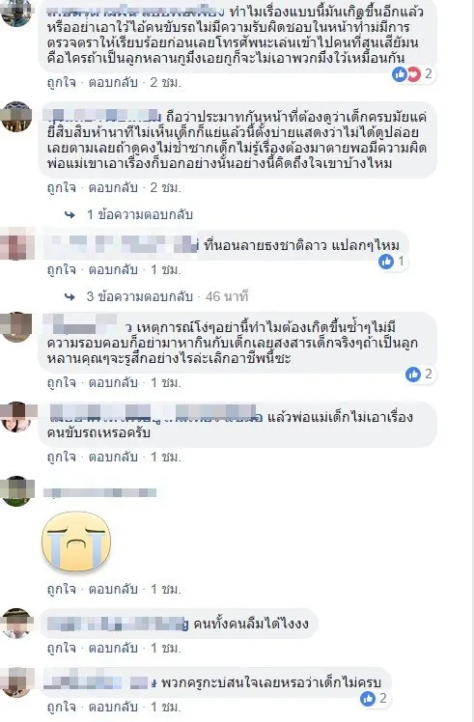Open the 2 ชม. timestamp on the first comment

click(x=165, y=83)
